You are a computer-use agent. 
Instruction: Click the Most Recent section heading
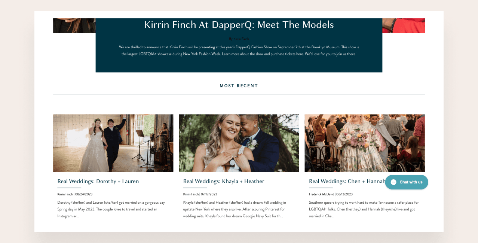tap(239, 86)
